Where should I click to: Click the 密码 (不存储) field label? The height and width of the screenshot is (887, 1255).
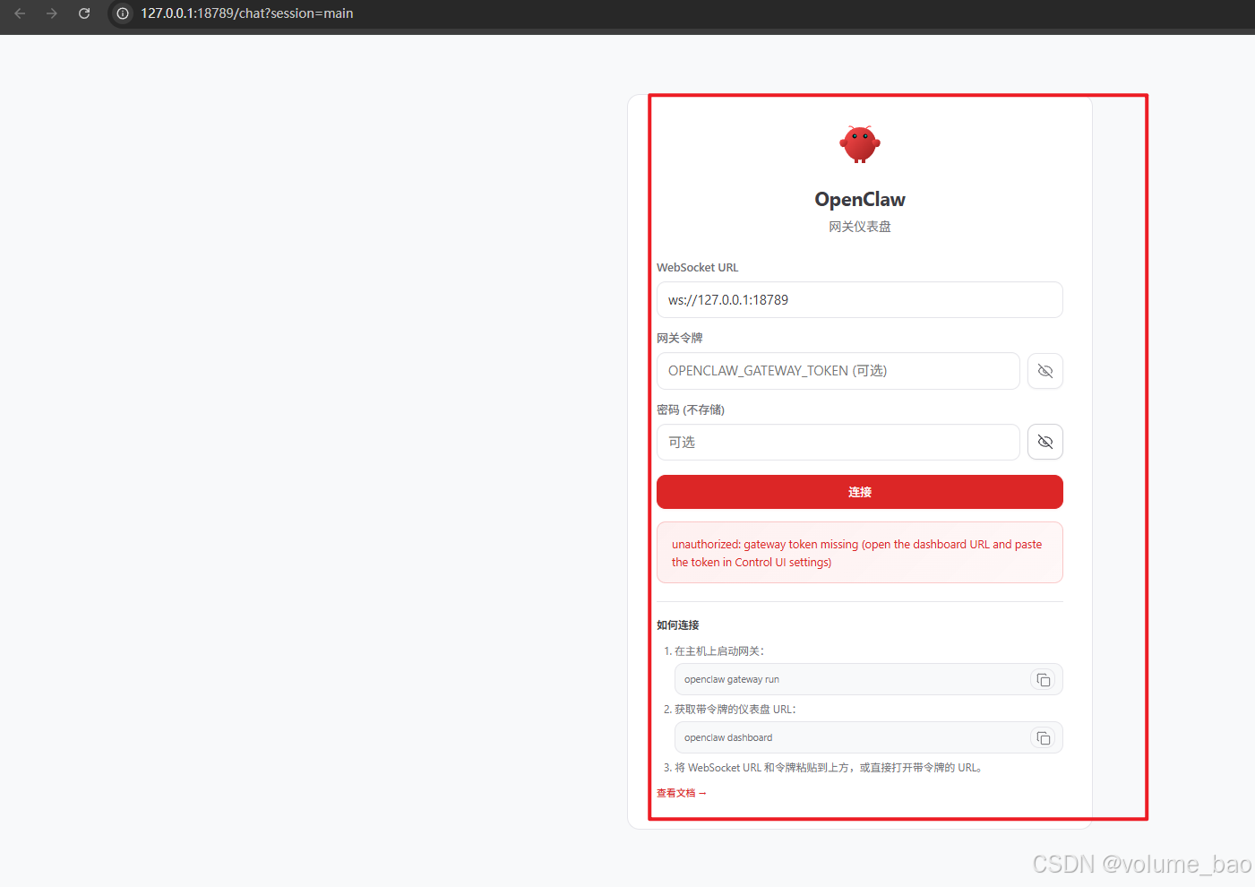pos(691,410)
